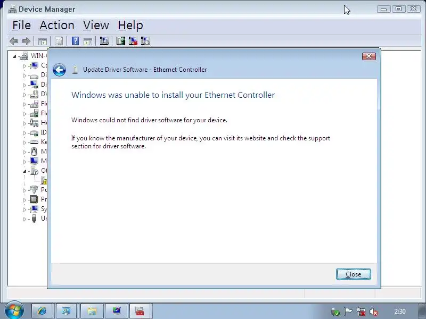Click the Windows Start orb
Viewport: 426px width, 319px height.
point(14,310)
